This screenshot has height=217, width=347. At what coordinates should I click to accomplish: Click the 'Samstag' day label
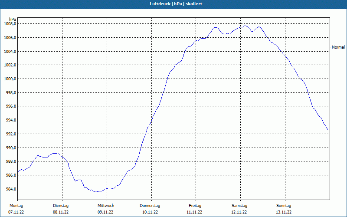coord(239,206)
